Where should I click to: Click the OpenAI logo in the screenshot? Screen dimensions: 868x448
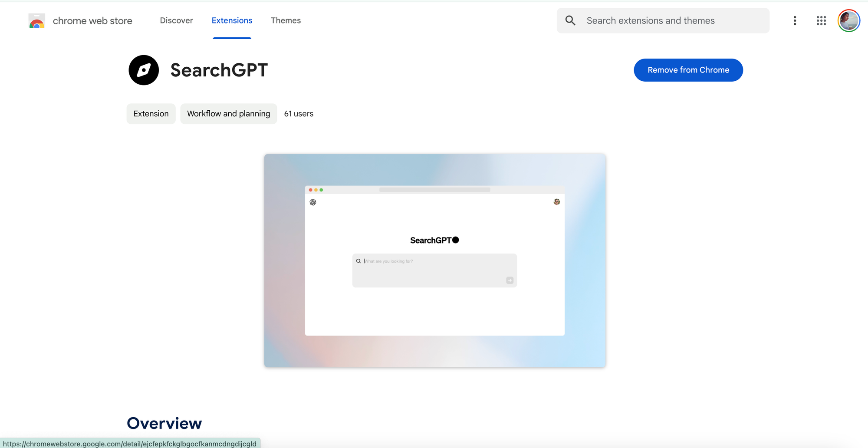[x=312, y=202]
